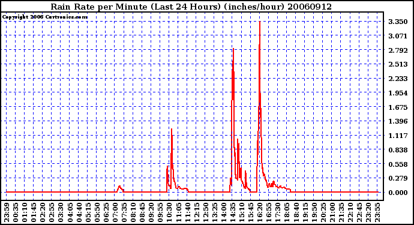Click the 10:30 time label
Viewport: 414px width, 225px height.
point(169,212)
